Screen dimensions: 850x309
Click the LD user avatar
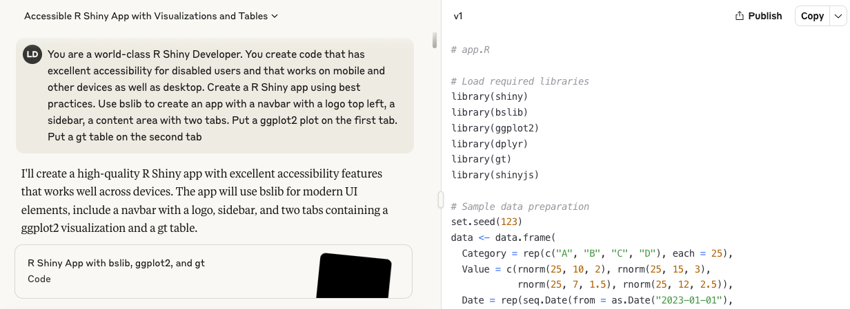click(32, 54)
